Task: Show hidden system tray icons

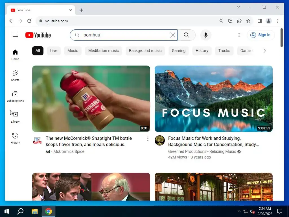Action: pos(239,211)
